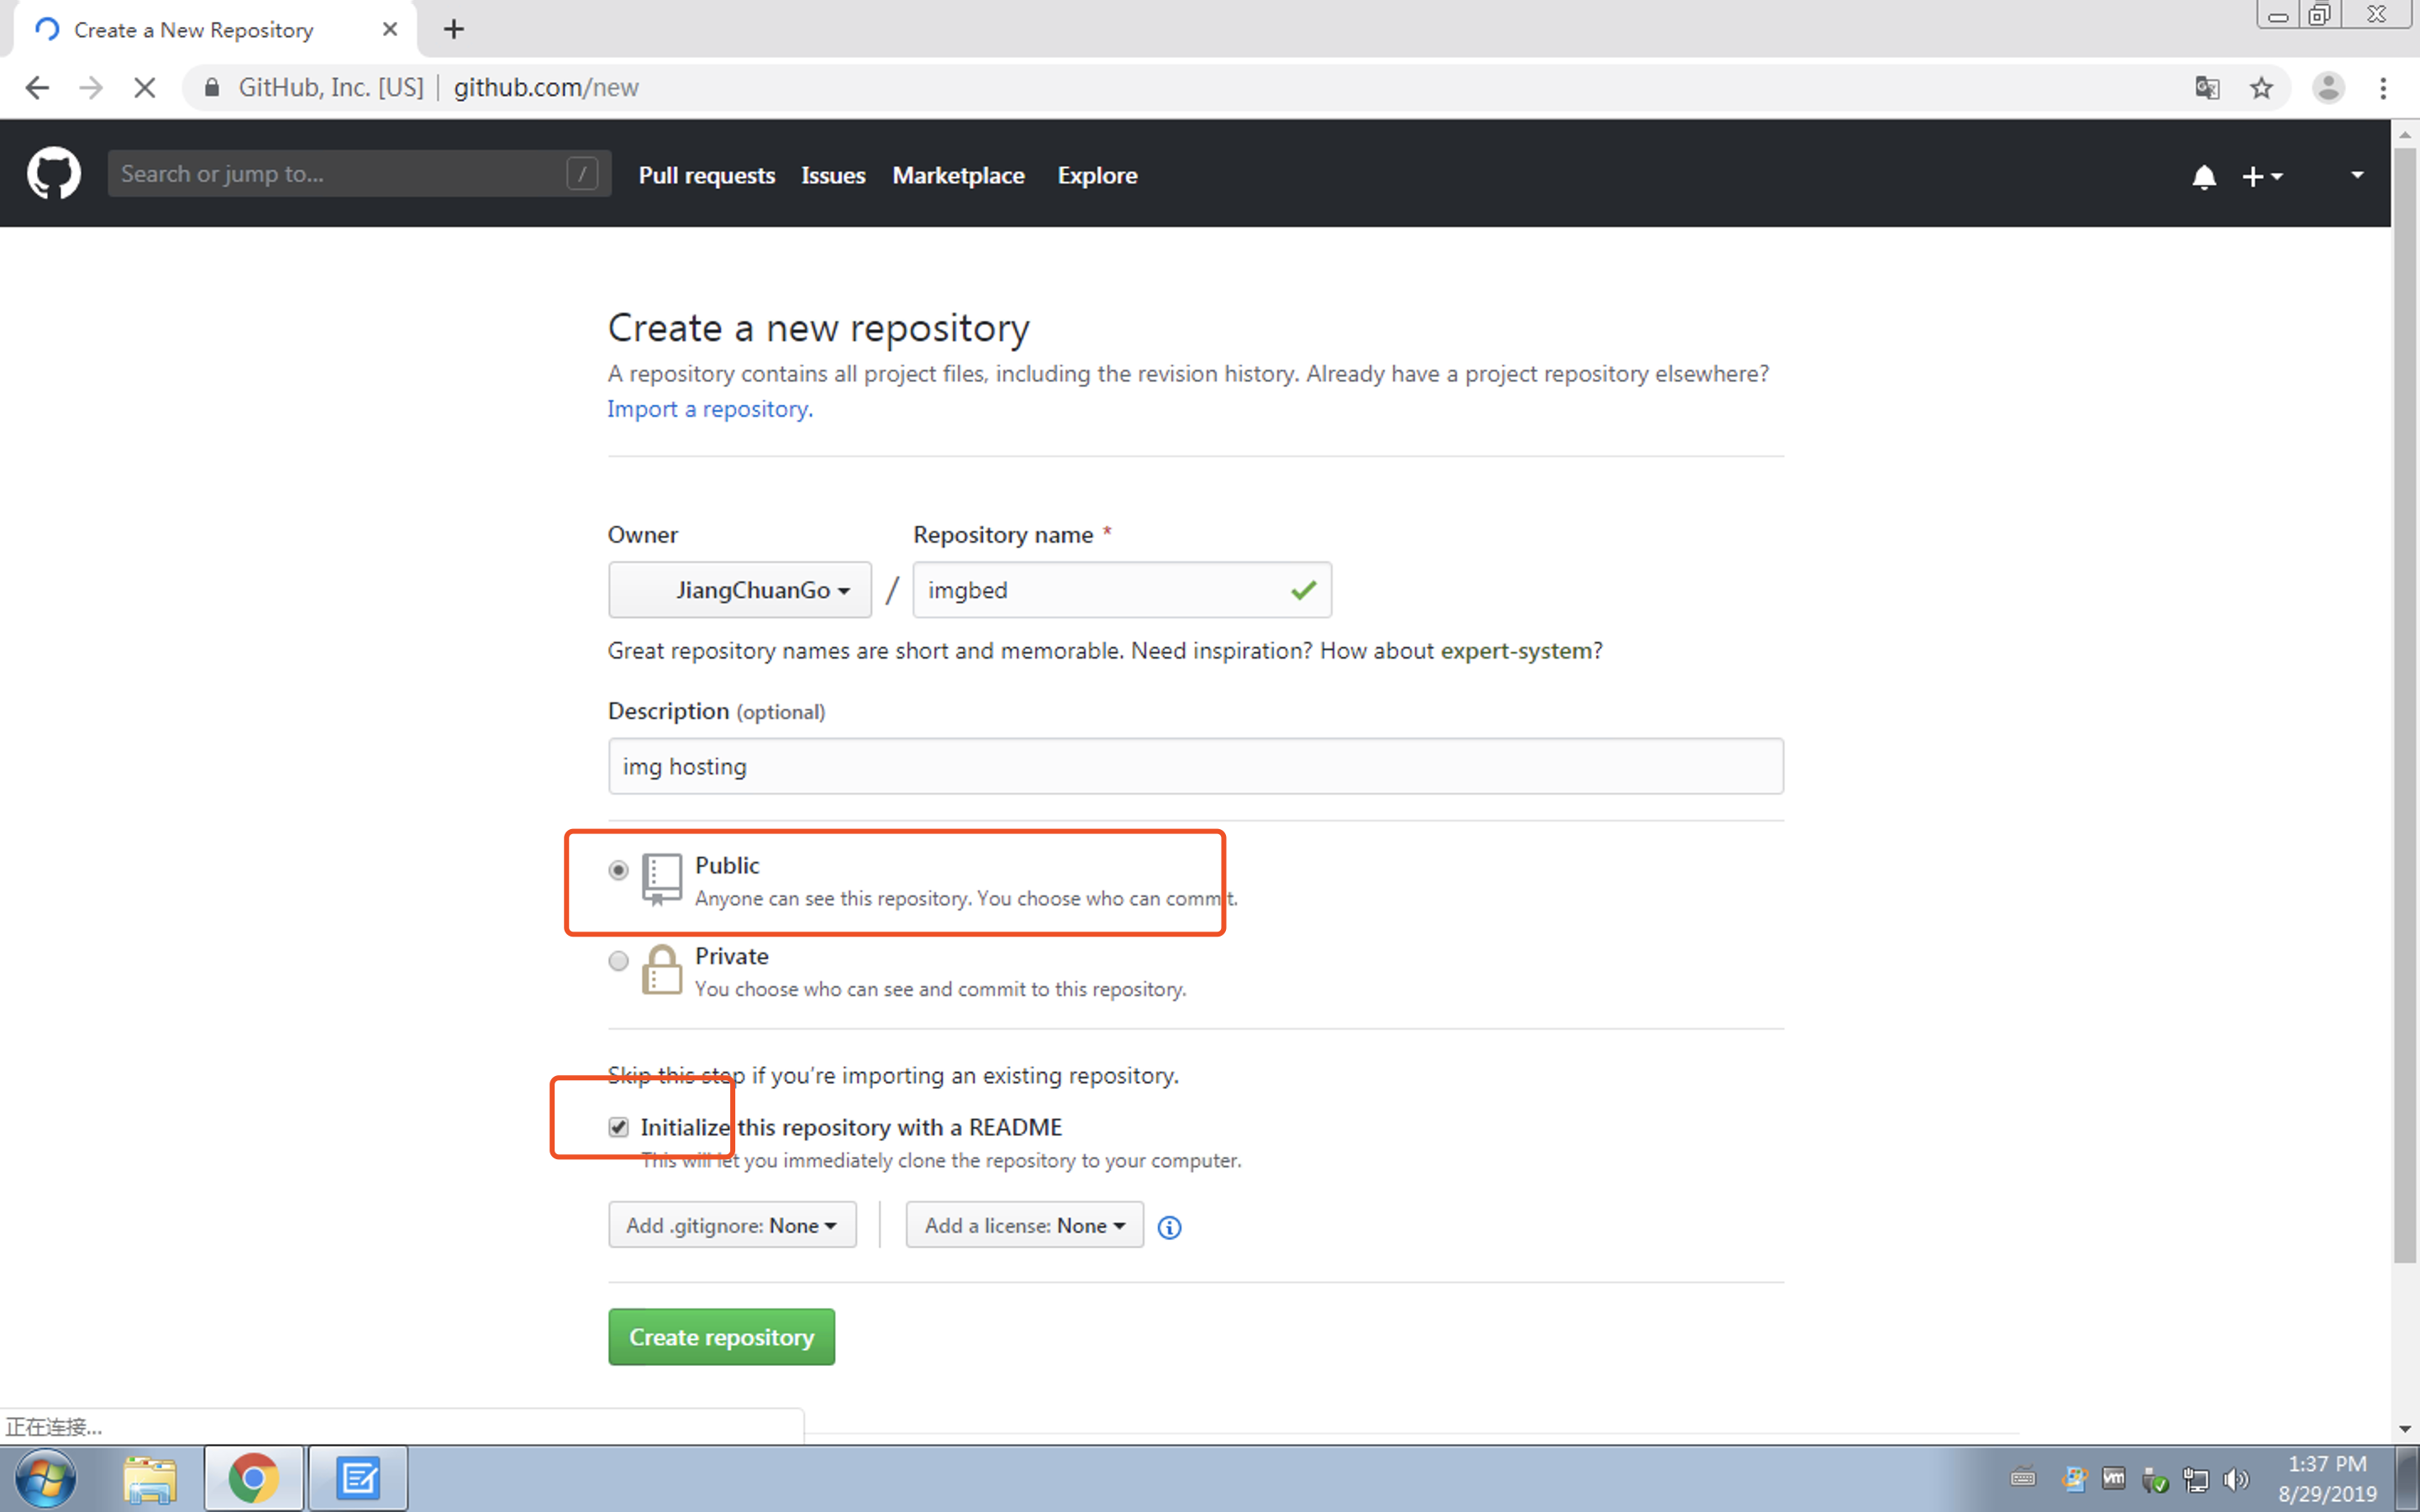Stop loading the page

145,88
